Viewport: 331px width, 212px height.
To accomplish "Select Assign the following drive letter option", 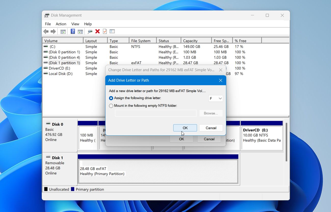I will [111, 98].
